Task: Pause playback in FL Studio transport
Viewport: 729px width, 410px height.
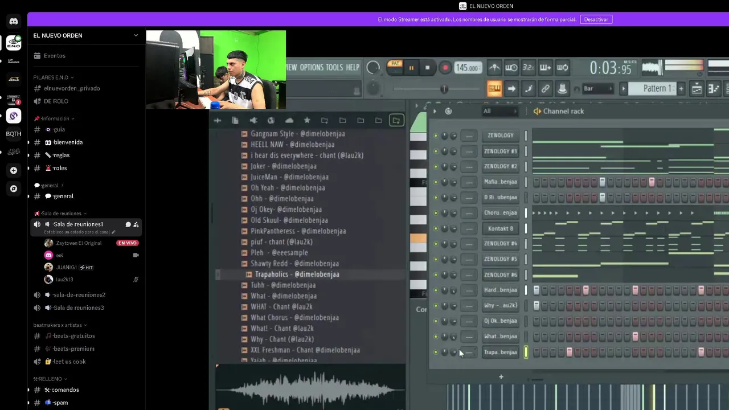Action: (411, 68)
